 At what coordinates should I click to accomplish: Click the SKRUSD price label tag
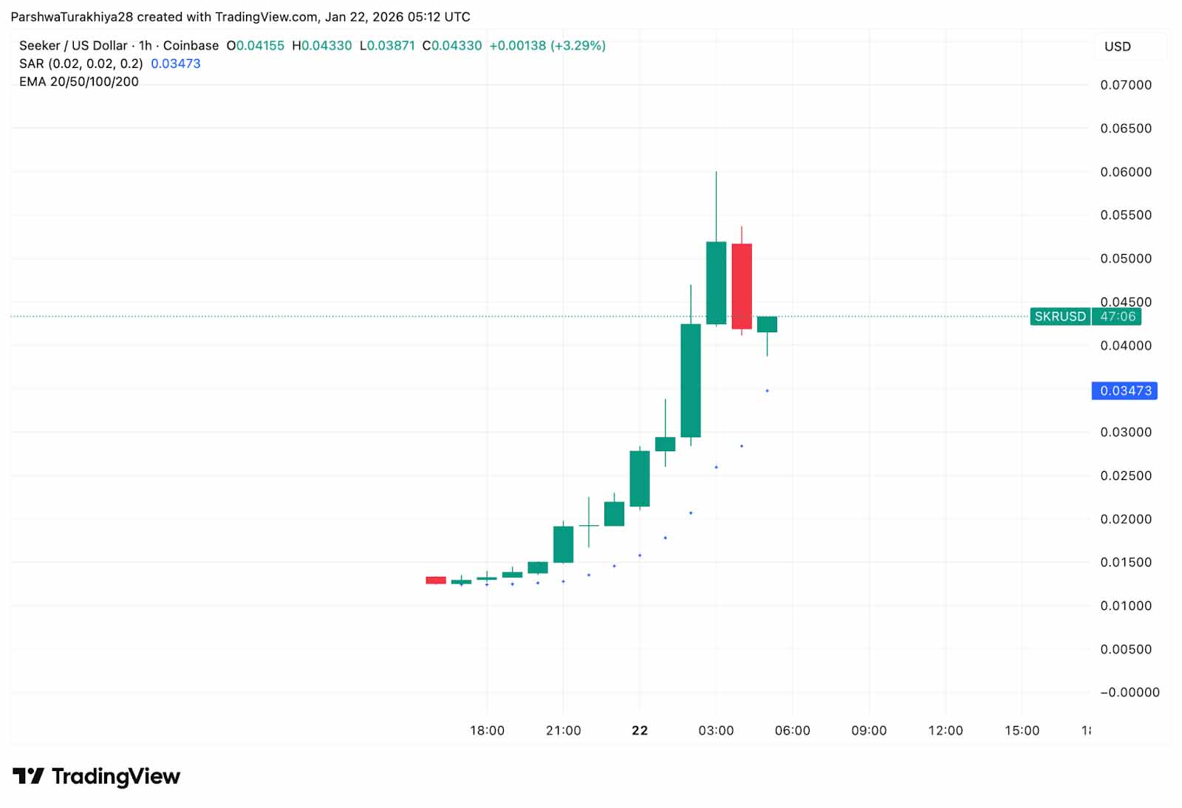coord(1060,316)
